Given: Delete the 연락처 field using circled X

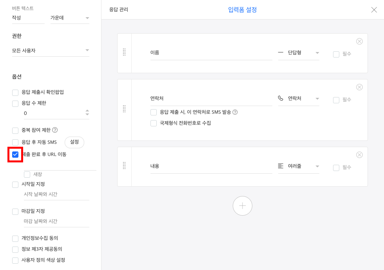Looking at the screenshot, I should click(359, 87).
